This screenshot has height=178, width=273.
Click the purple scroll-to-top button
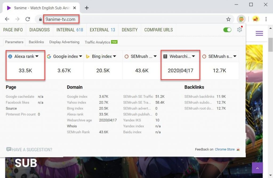click(257, 168)
